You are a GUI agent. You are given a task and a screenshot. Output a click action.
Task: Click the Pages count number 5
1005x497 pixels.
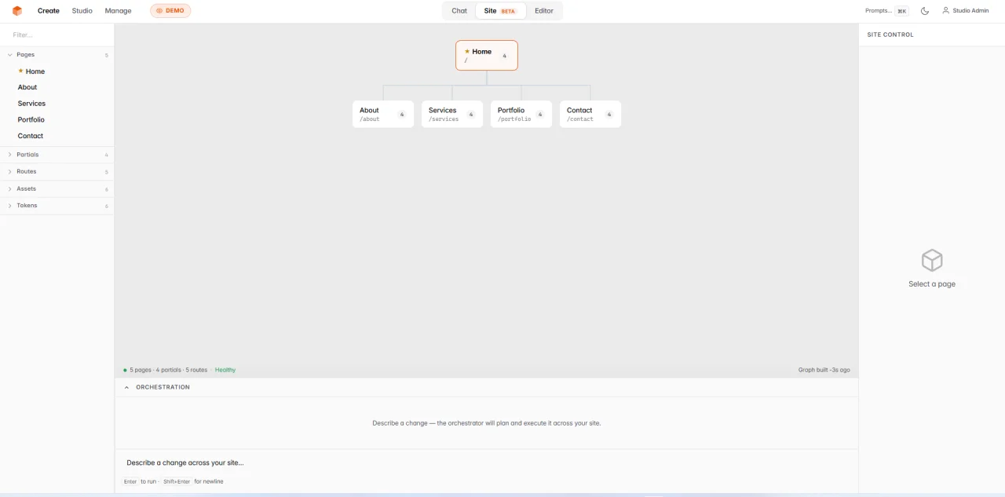click(x=107, y=55)
